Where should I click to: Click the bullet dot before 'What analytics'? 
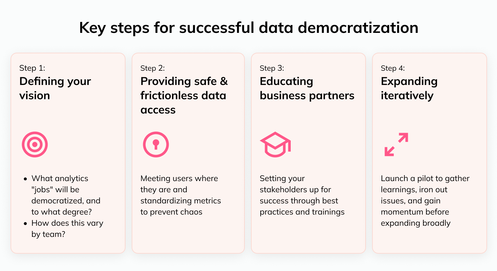25,179
